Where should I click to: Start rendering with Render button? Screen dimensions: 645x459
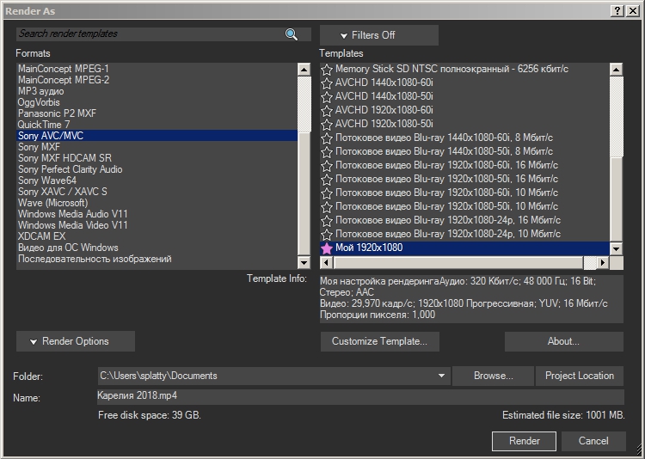524,441
